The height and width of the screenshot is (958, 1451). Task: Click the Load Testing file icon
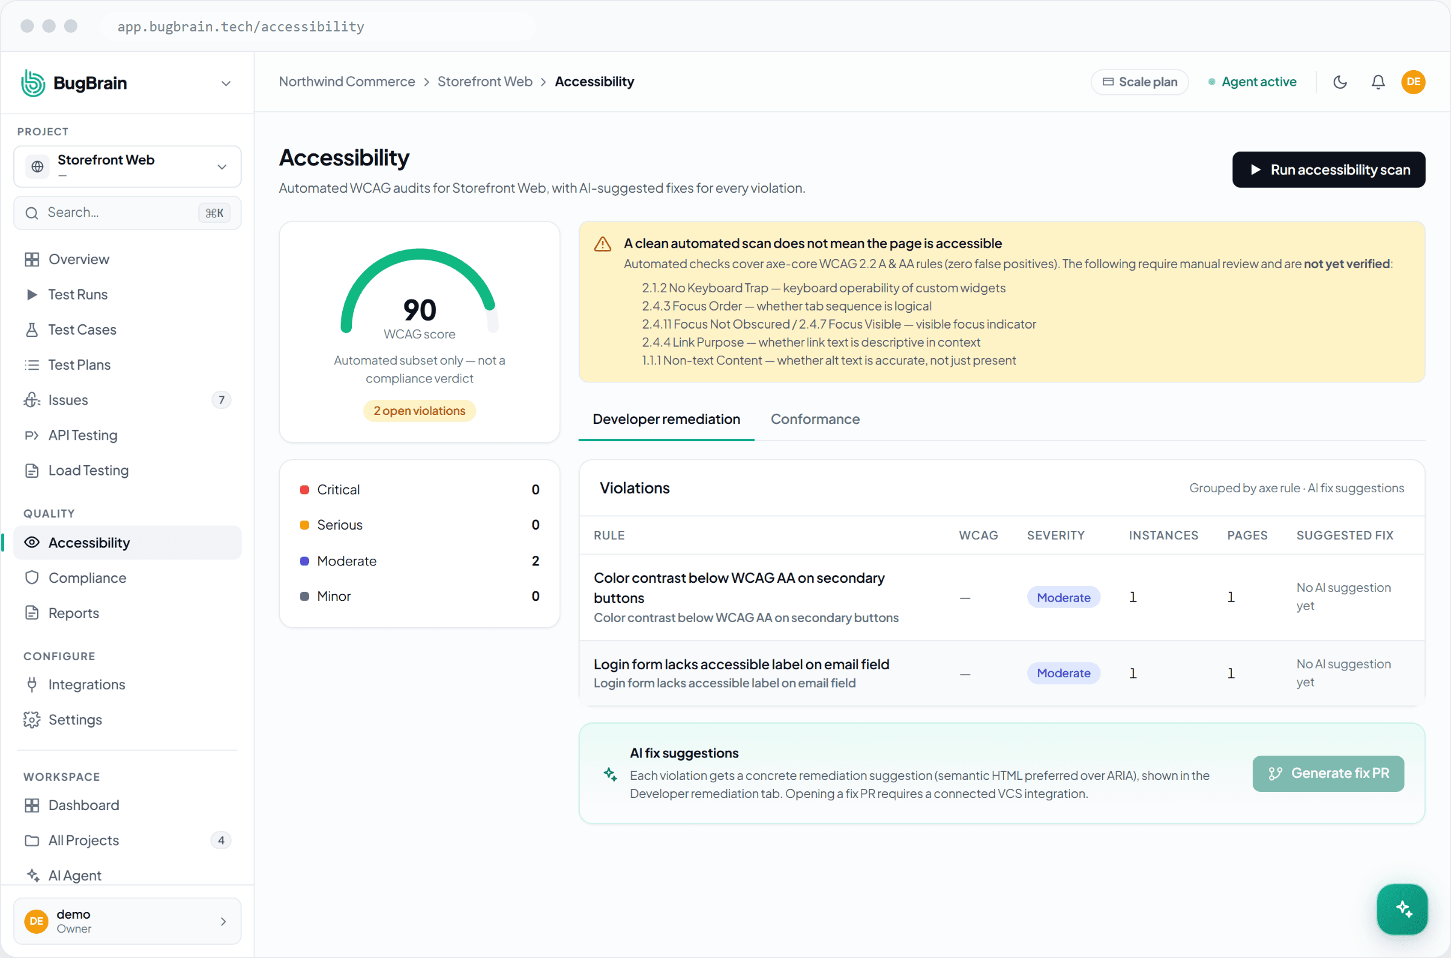(x=32, y=471)
